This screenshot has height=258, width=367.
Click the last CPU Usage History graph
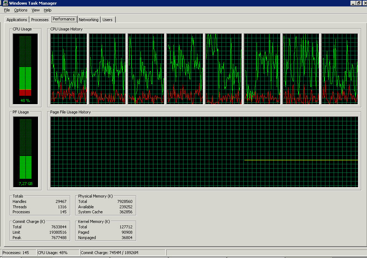point(339,69)
